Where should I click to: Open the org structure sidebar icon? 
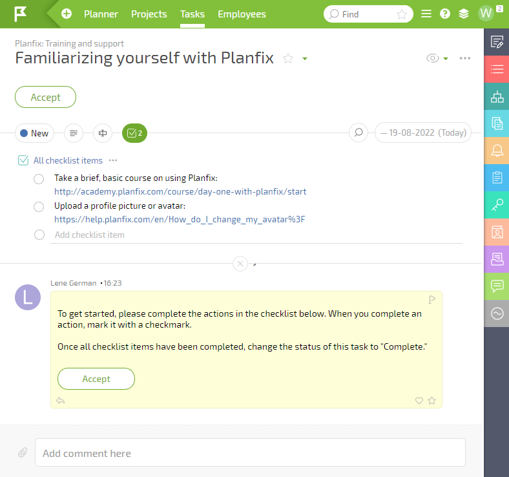pos(497,96)
